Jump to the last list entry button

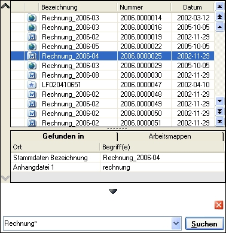[219, 121]
